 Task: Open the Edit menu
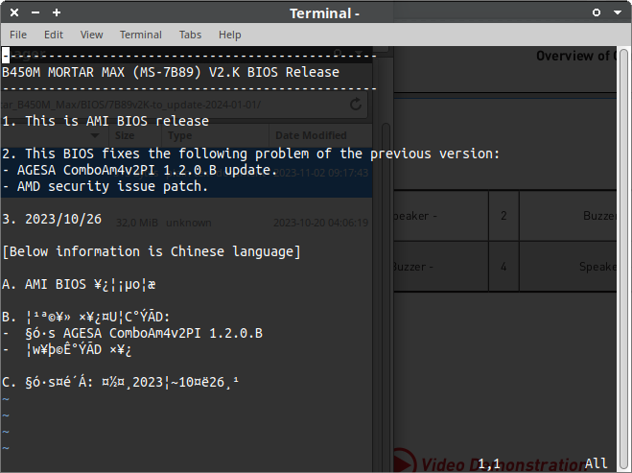pos(54,35)
